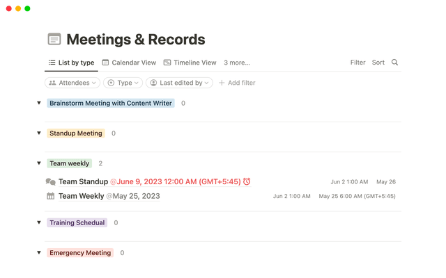The image size is (446, 278).
Task: Click the search magnifier icon
Action: click(x=394, y=63)
